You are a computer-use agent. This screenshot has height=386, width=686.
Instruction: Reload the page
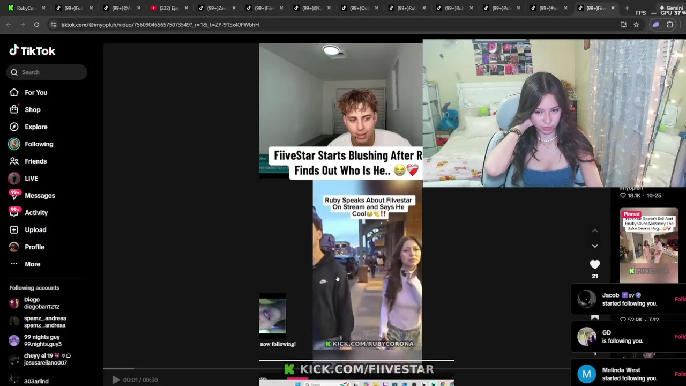(x=36, y=25)
